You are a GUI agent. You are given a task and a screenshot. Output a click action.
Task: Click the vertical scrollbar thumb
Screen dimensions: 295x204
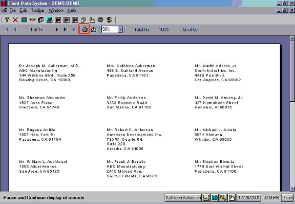(292, 71)
